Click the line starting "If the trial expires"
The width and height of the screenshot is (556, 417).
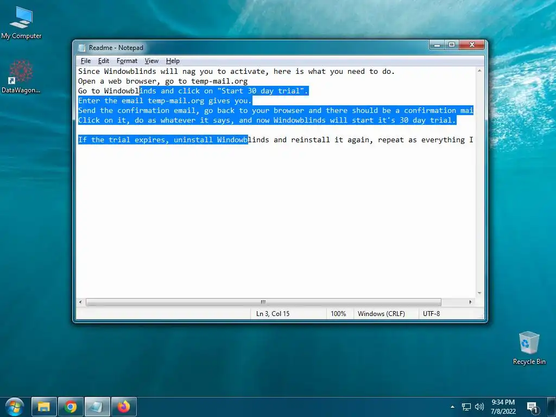[x=275, y=140]
